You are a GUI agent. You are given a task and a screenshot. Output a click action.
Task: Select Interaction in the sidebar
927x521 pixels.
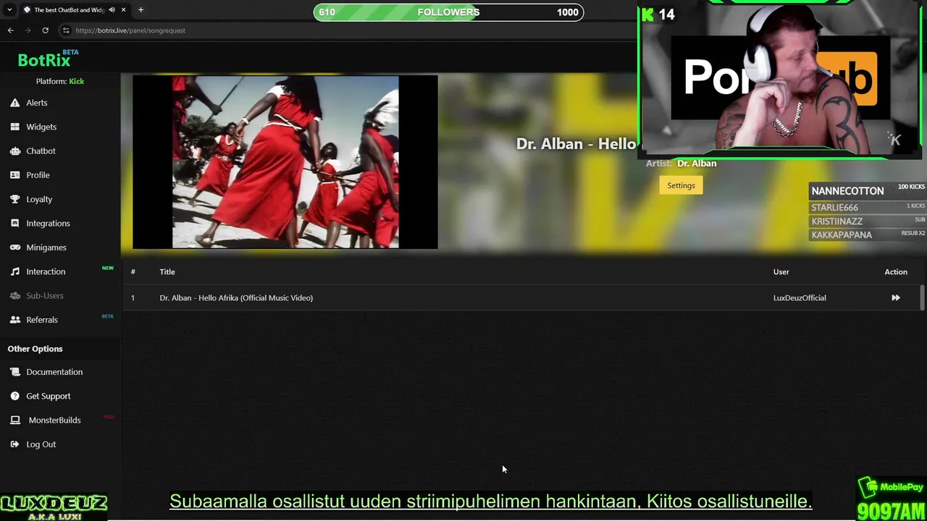pyautogui.click(x=46, y=271)
